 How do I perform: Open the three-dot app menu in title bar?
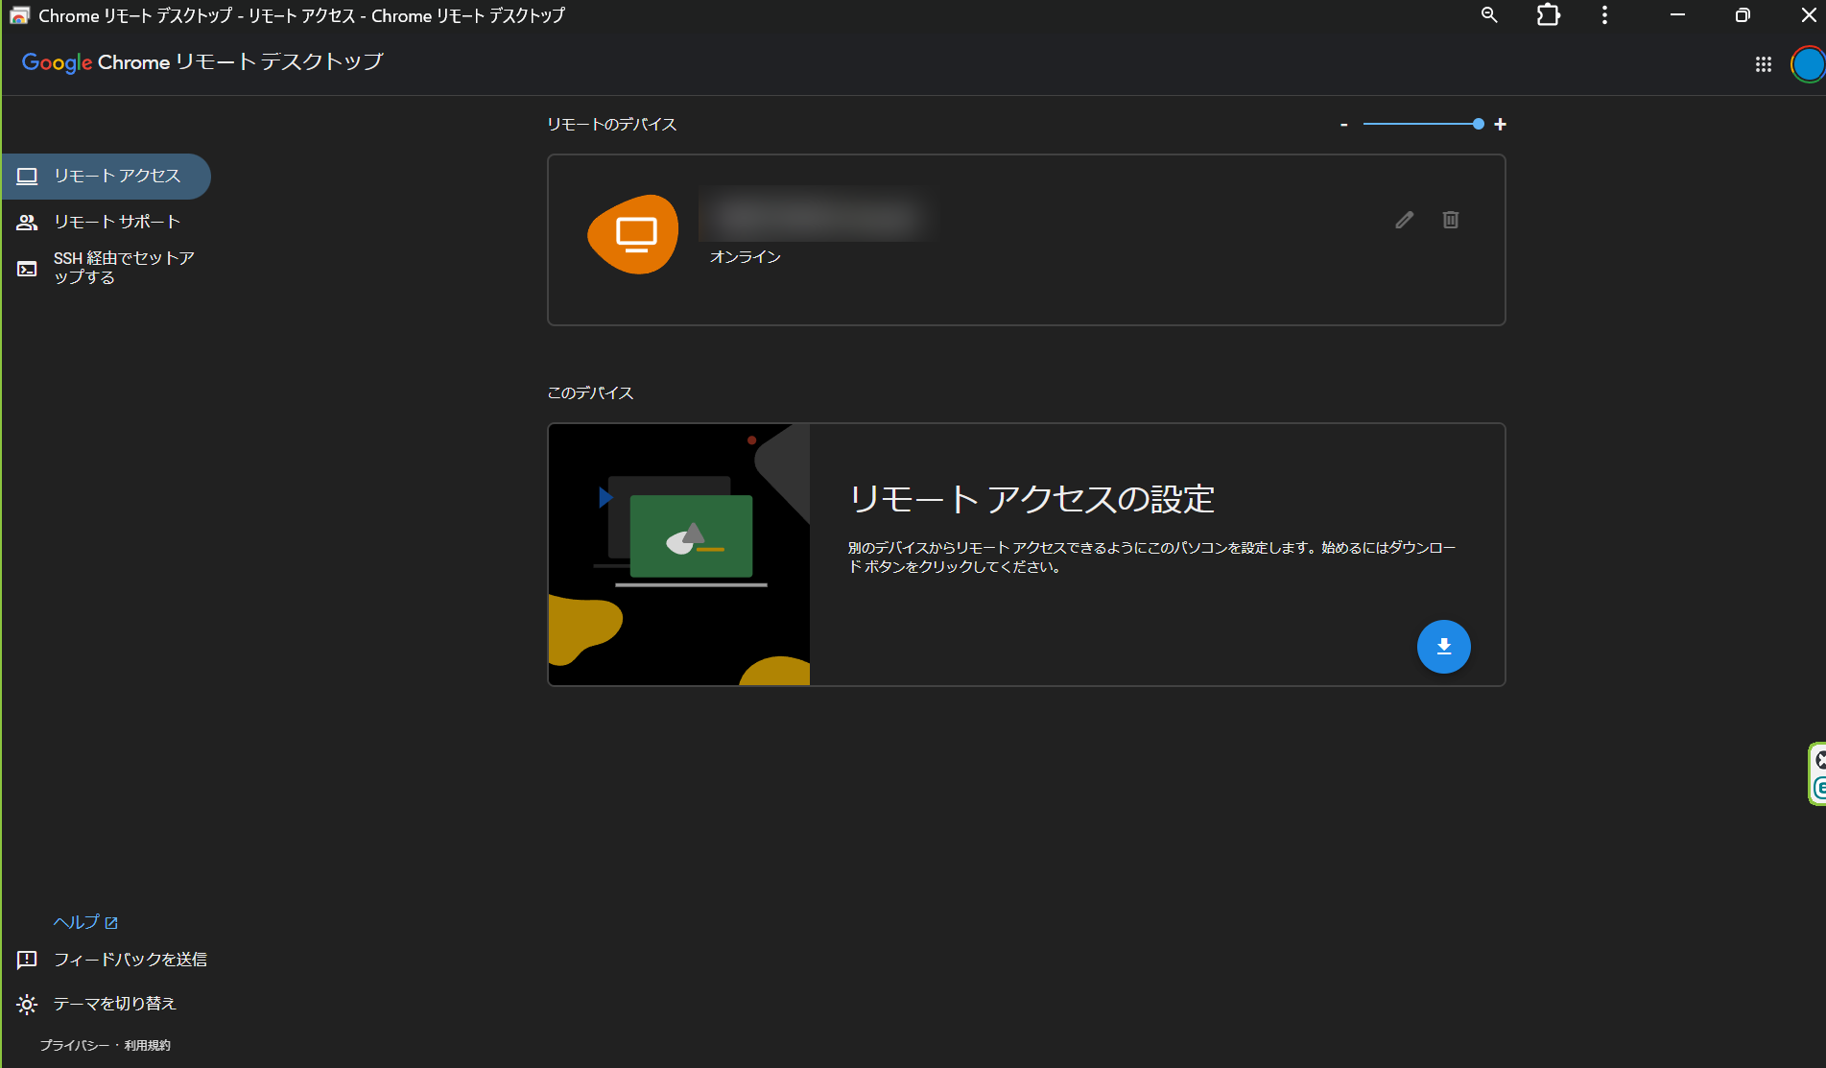click(x=1604, y=15)
